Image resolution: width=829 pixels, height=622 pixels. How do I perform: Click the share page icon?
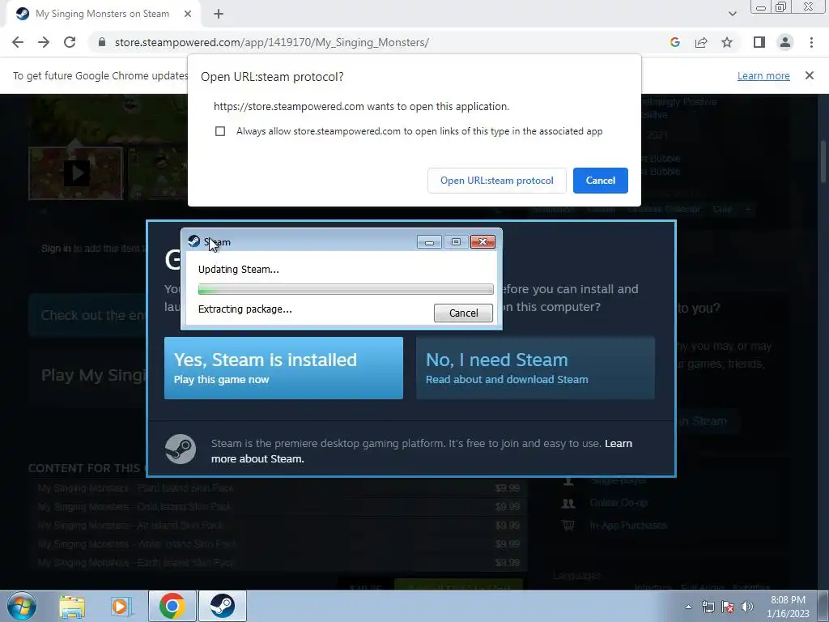[x=701, y=42]
